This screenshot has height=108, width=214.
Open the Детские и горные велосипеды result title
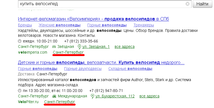[101, 63]
